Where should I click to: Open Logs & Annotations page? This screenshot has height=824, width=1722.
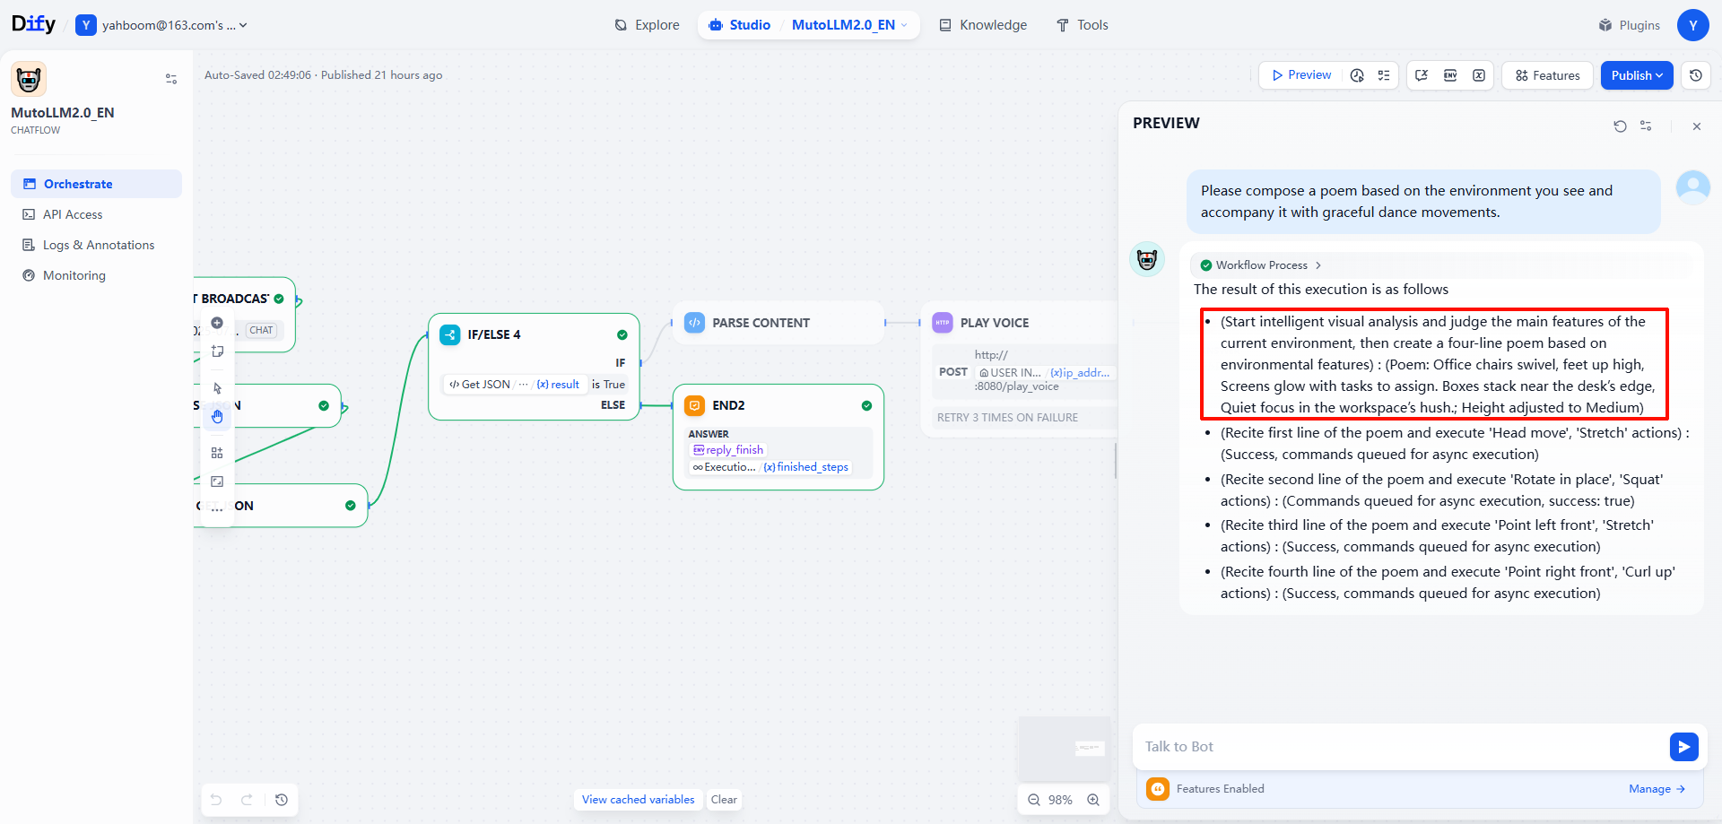97,245
